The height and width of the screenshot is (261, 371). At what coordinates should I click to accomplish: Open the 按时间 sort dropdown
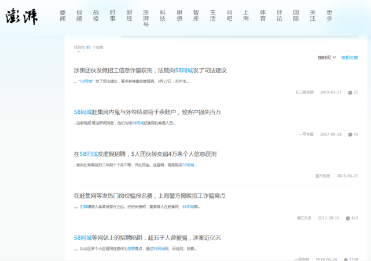click(327, 58)
